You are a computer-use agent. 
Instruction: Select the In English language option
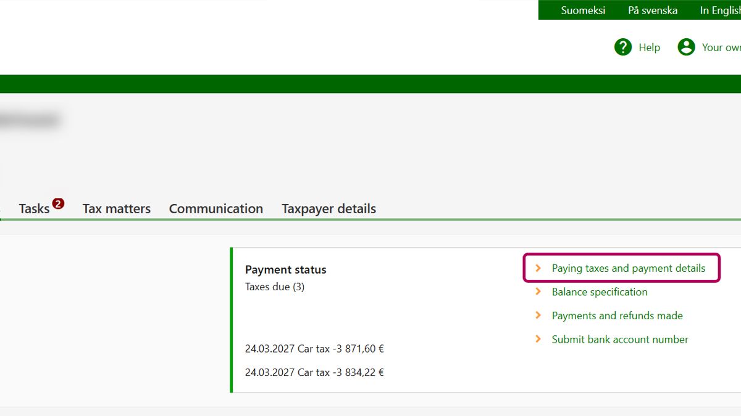click(719, 10)
